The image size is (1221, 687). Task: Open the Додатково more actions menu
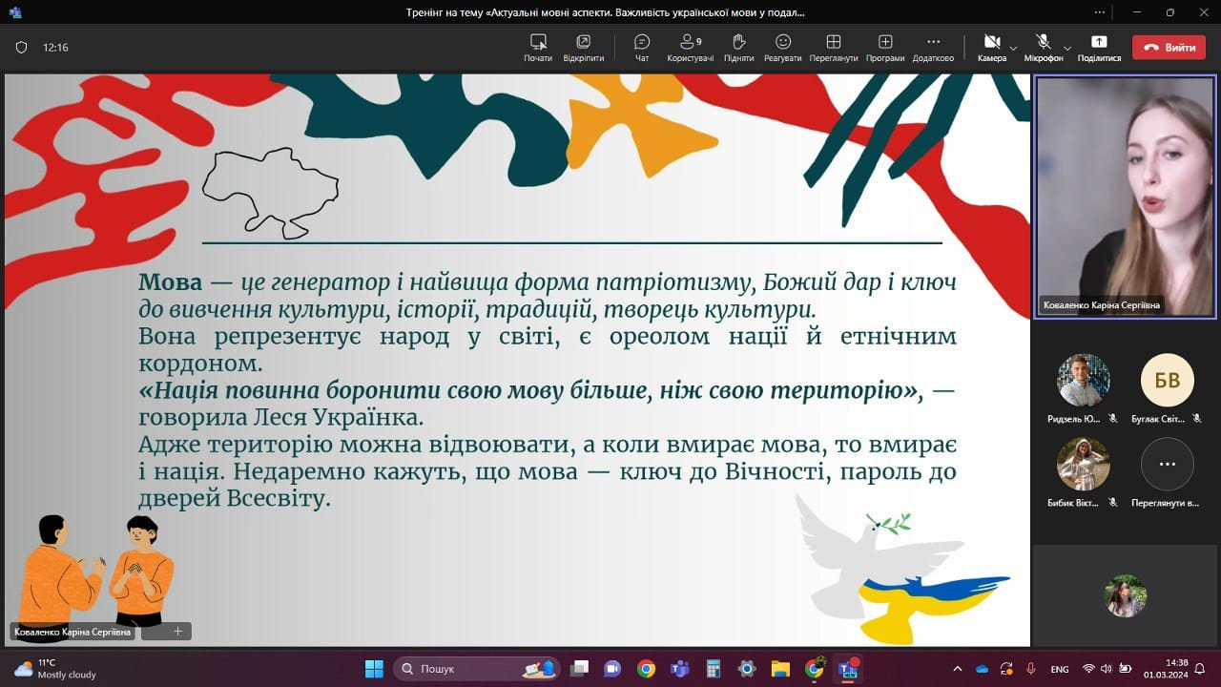(933, 47)
